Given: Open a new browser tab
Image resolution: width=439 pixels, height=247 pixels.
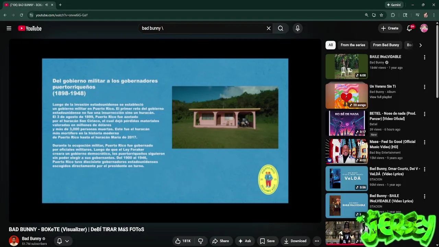Looking at the screenshot, I should pos(60,5).
